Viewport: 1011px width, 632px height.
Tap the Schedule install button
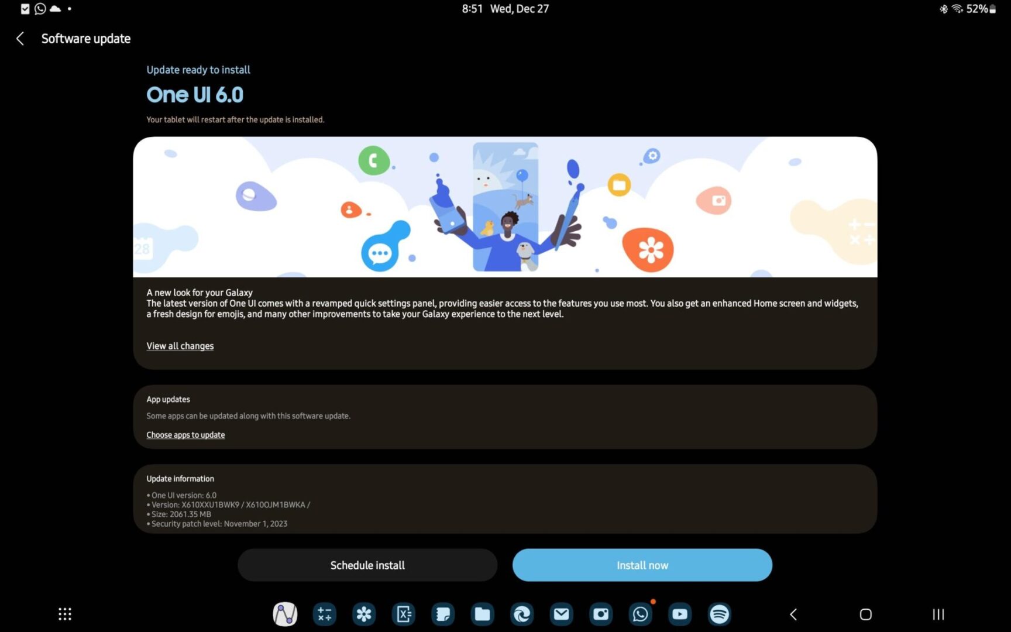[367, 565]
